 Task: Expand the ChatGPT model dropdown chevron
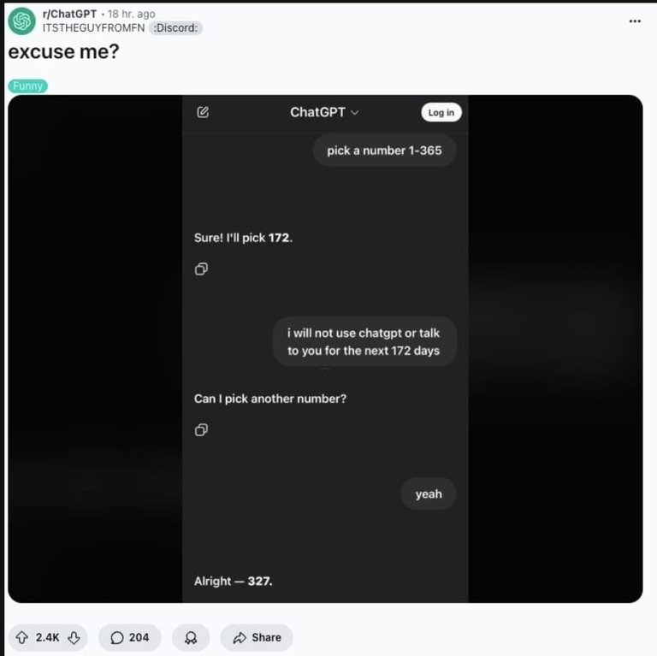pos(354,113)
